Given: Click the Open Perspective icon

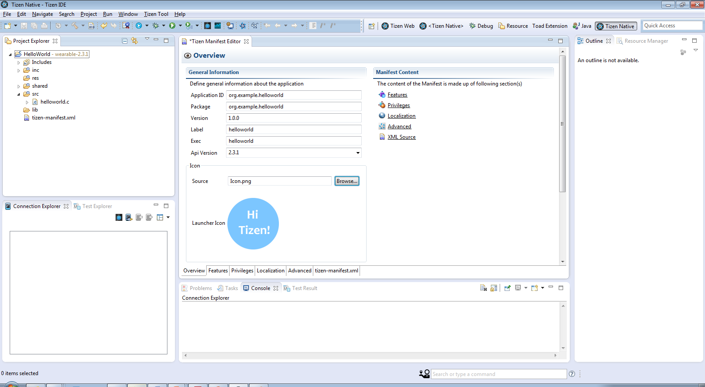Looking at the screenshot, I should (x=371, y=26).
